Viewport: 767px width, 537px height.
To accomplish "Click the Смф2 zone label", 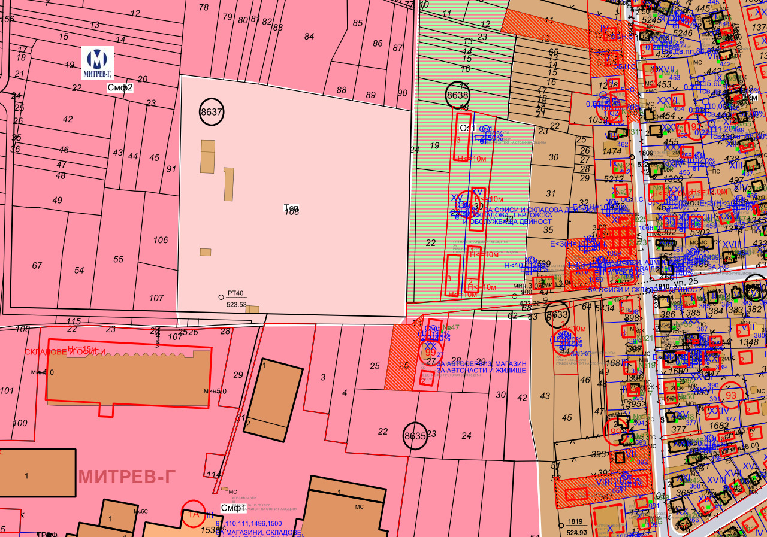I will click(120, 88).
